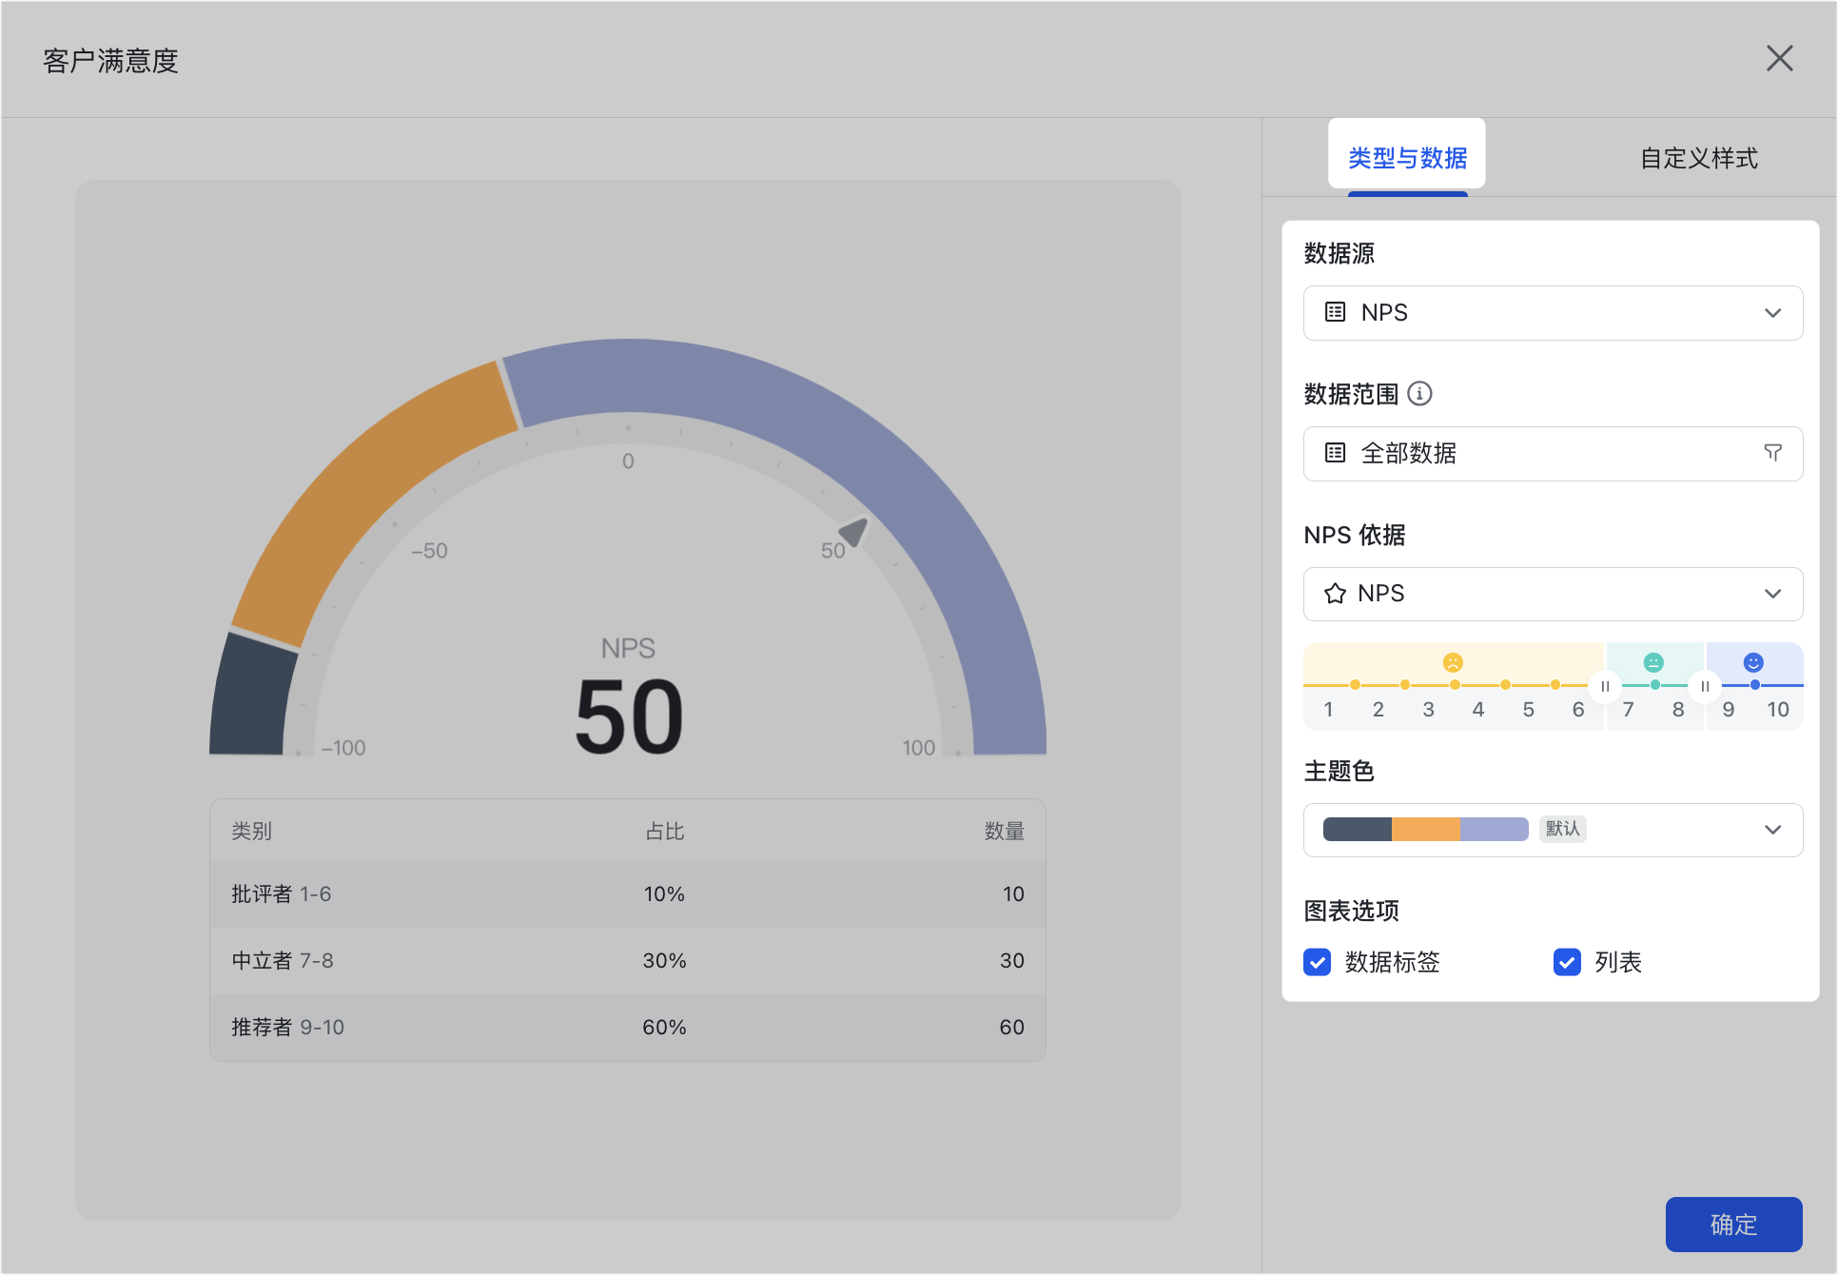The image size is (1838, 1275).
Task: Click the 数据源 section label
Action: [1339, 253]
